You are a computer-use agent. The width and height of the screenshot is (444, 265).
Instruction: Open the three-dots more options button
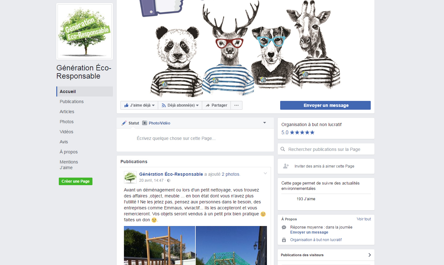pyautogui.click(x=236, y=105)
